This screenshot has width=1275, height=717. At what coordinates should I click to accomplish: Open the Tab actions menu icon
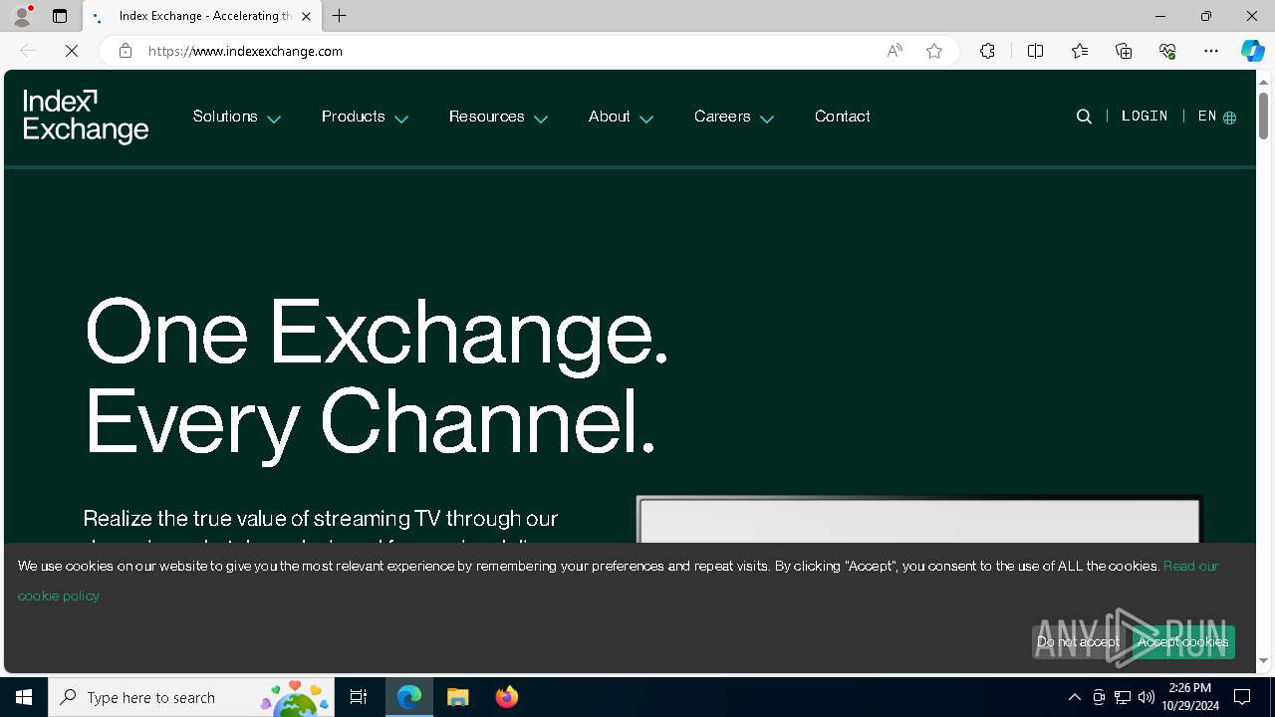(60, 16)
